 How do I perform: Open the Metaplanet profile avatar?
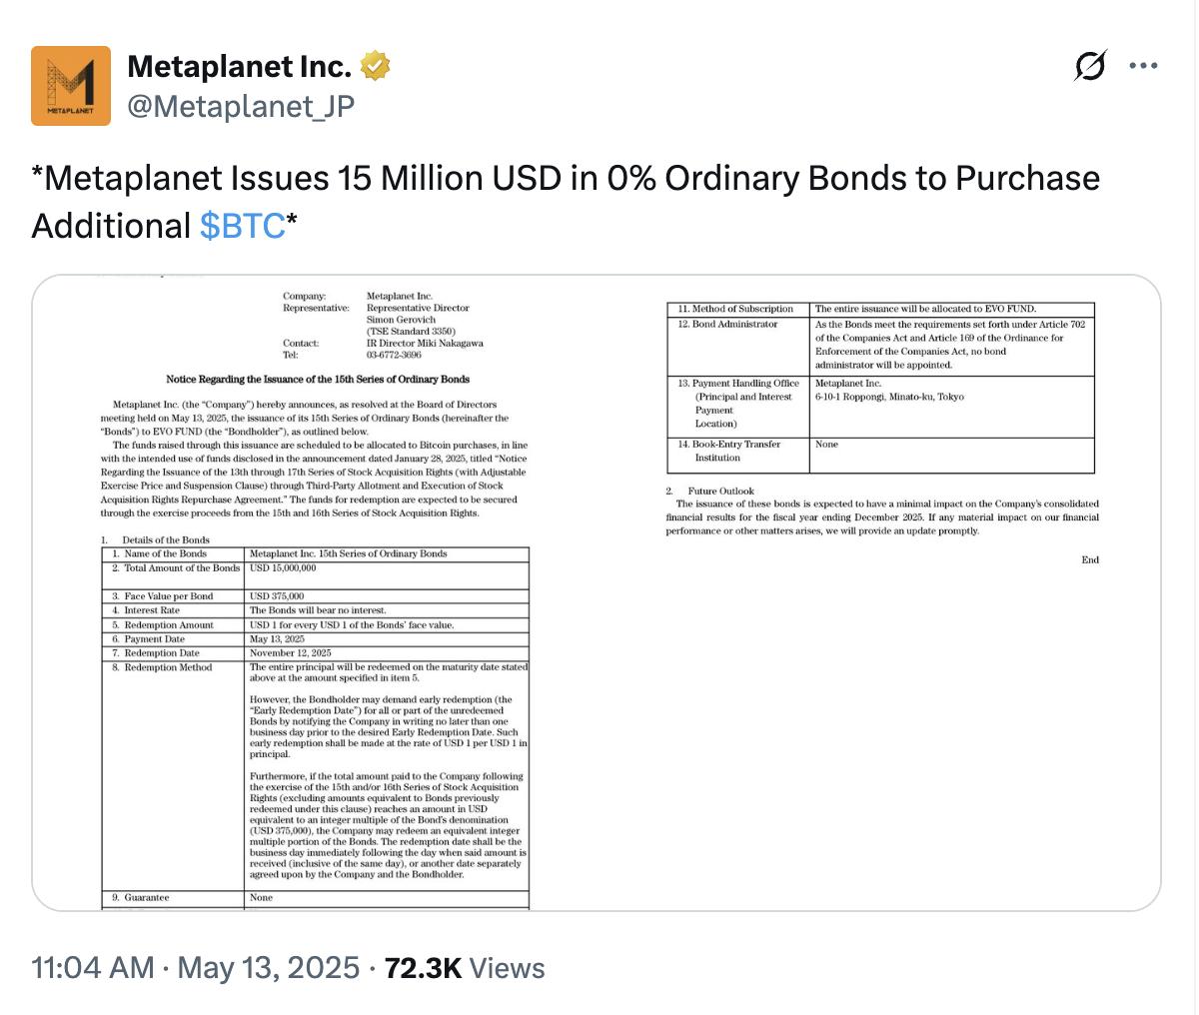pyautogui.click(x=71, y=86)
